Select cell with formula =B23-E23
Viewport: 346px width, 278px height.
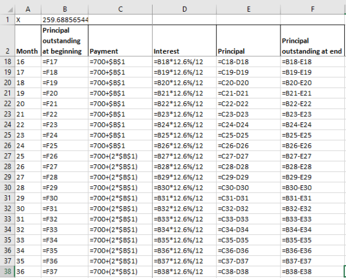click(x=313, y=114)
